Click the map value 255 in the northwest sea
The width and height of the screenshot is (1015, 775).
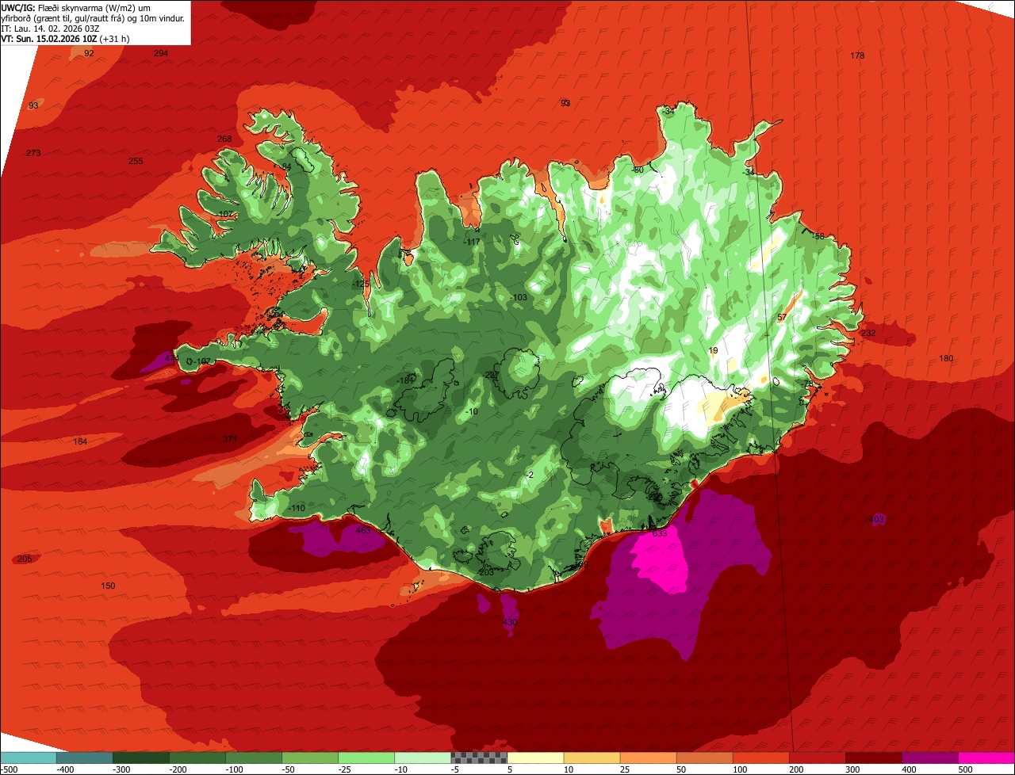coord(136,161)
